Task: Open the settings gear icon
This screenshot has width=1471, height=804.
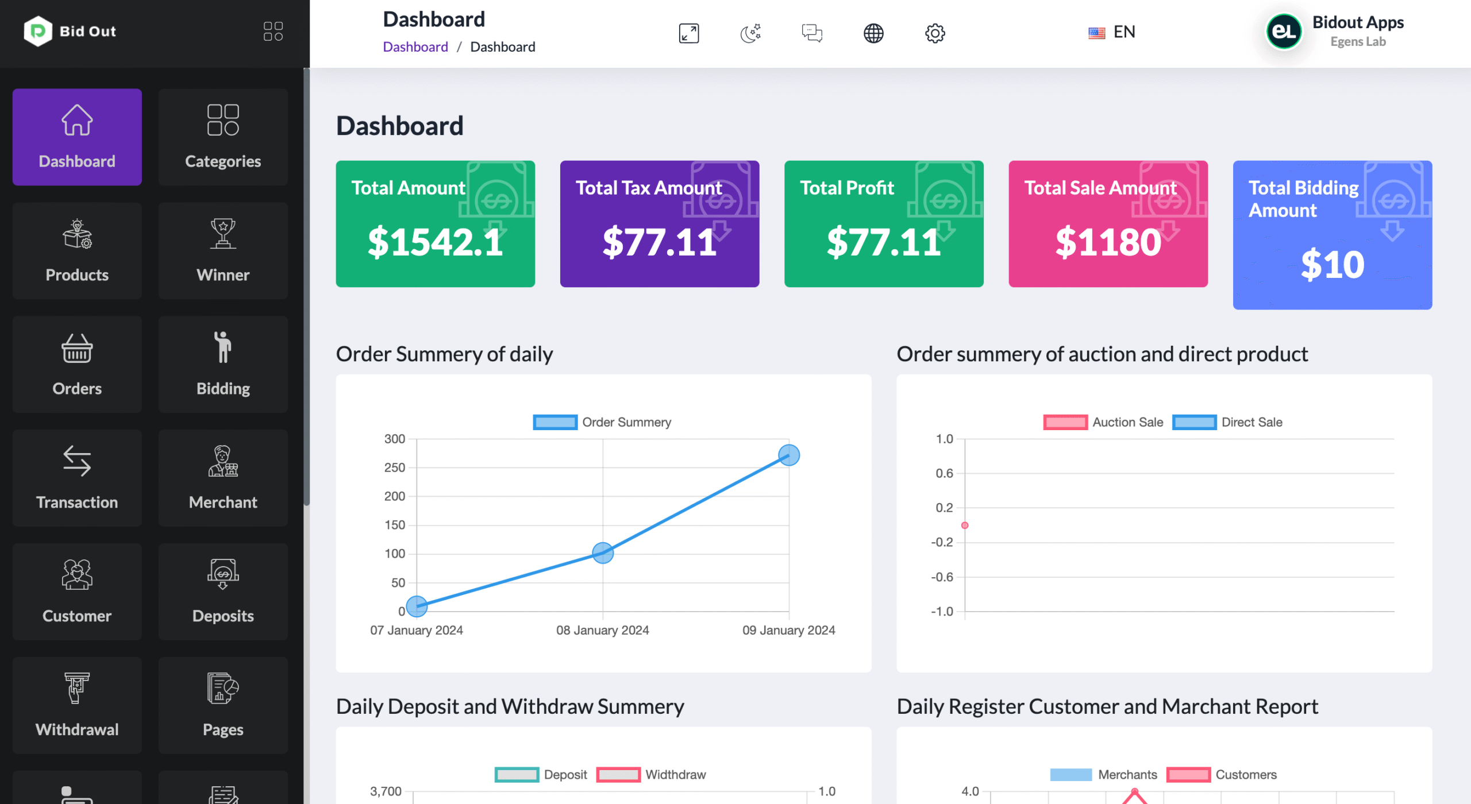Action: [935, 33]
